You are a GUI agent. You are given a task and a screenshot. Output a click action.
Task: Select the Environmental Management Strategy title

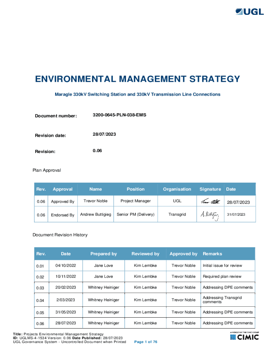tap(137, 79)
